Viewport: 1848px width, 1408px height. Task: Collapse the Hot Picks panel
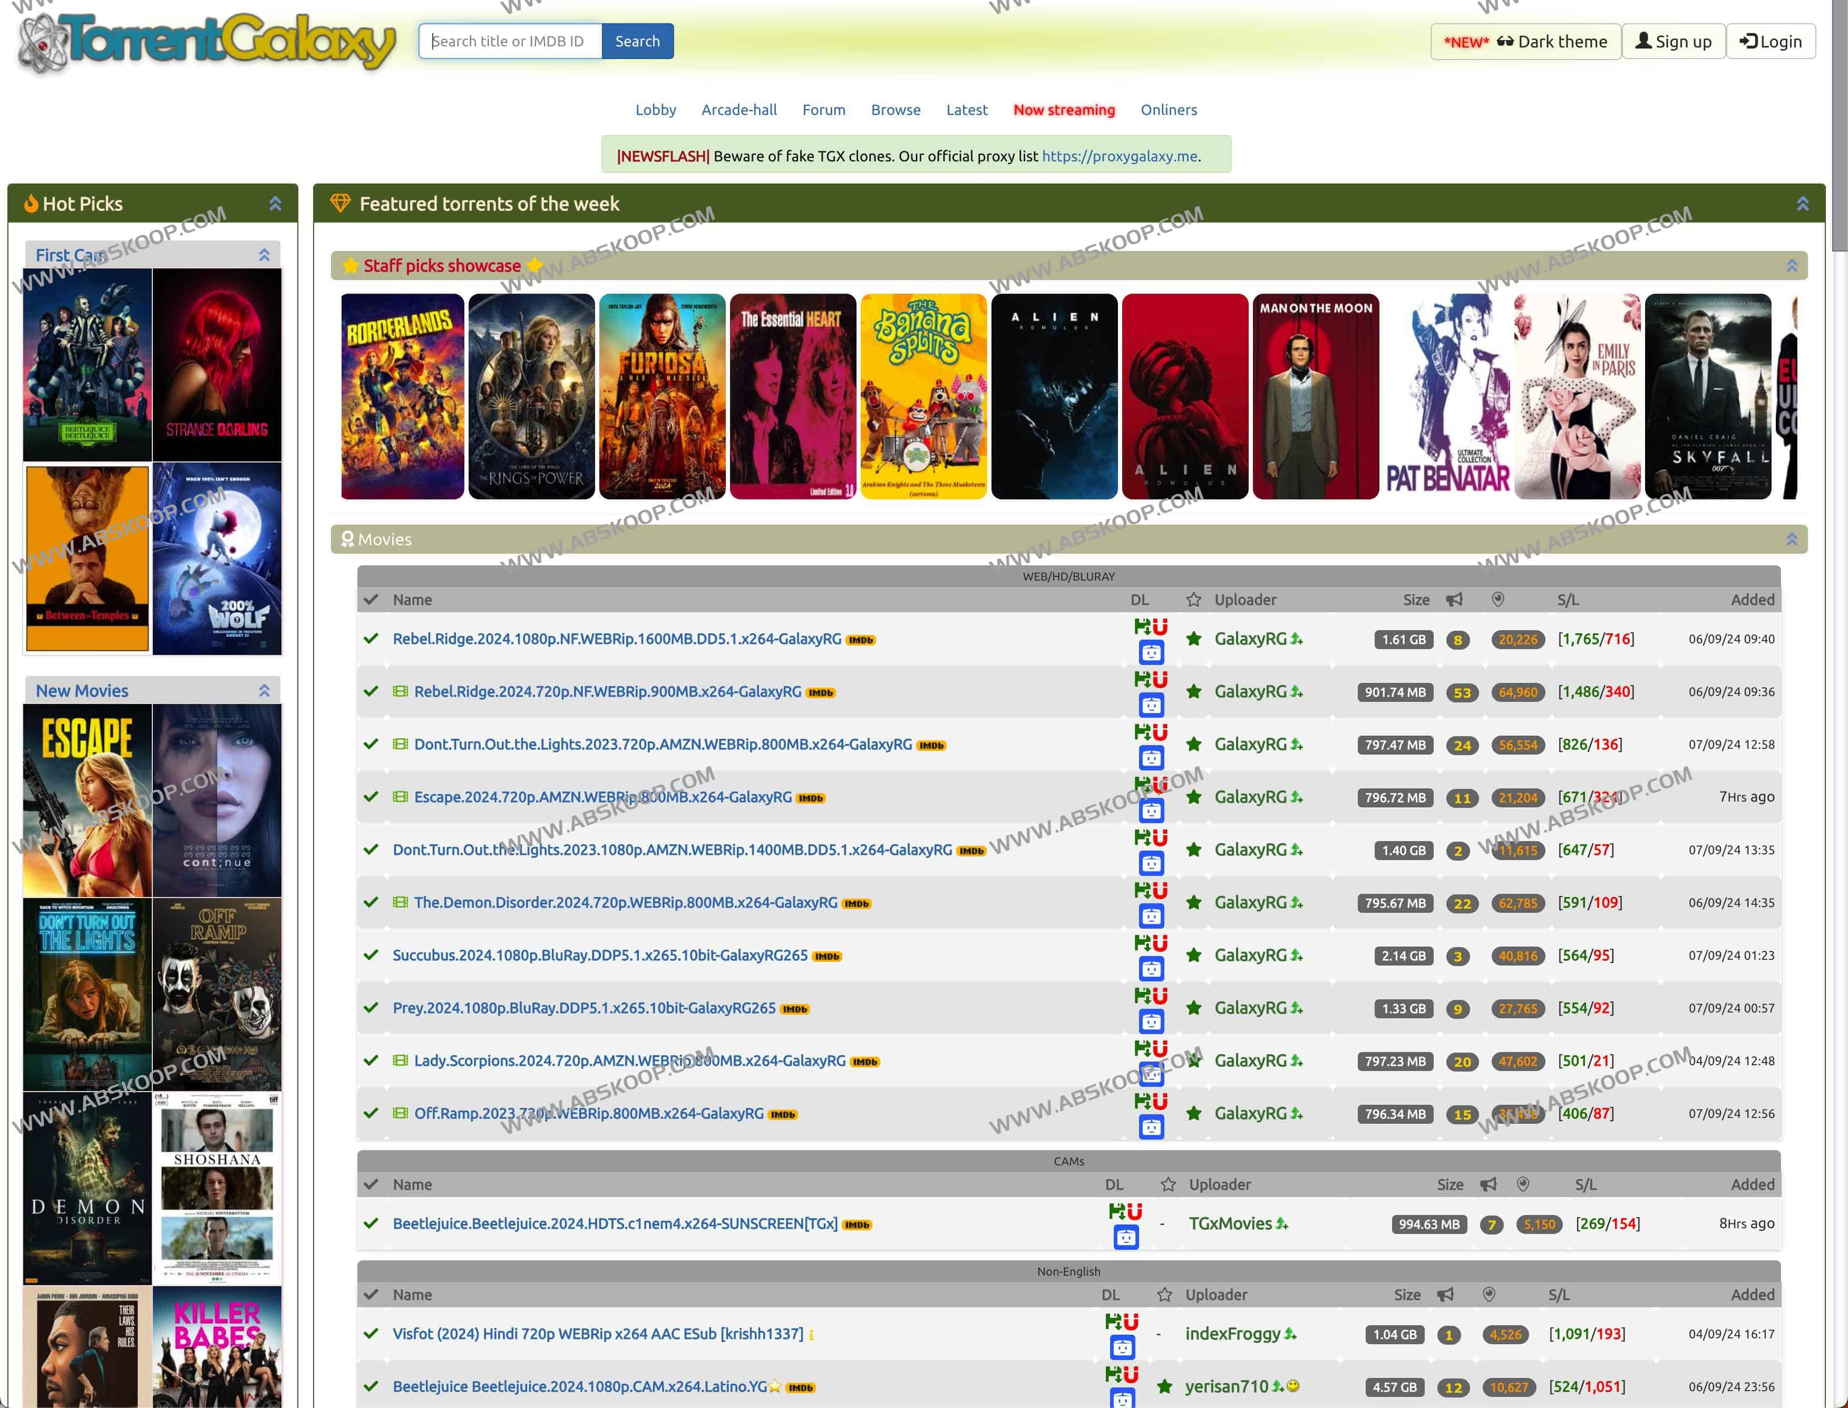click(275, 204)
